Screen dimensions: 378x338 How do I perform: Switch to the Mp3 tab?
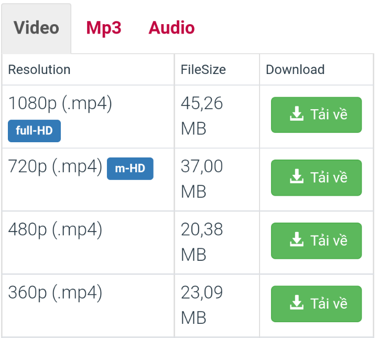tap(104, 28)
